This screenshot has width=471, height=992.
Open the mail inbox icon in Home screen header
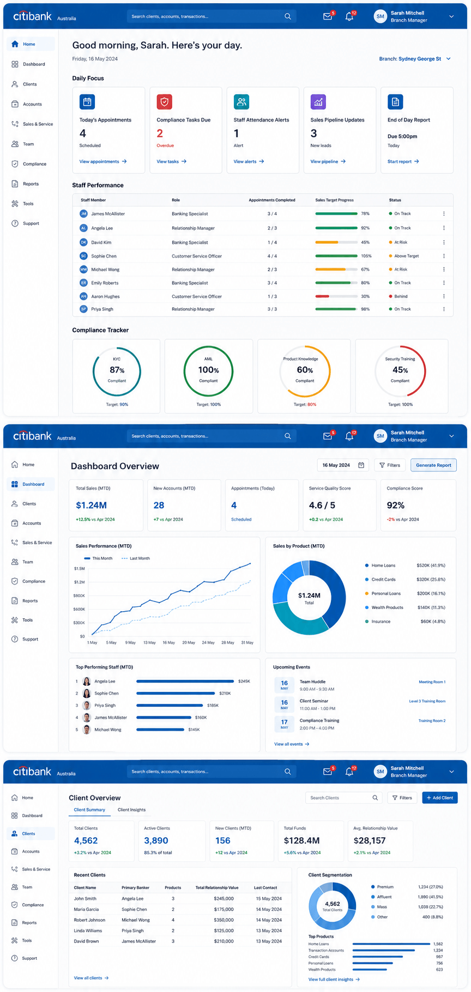pos(328,16)
